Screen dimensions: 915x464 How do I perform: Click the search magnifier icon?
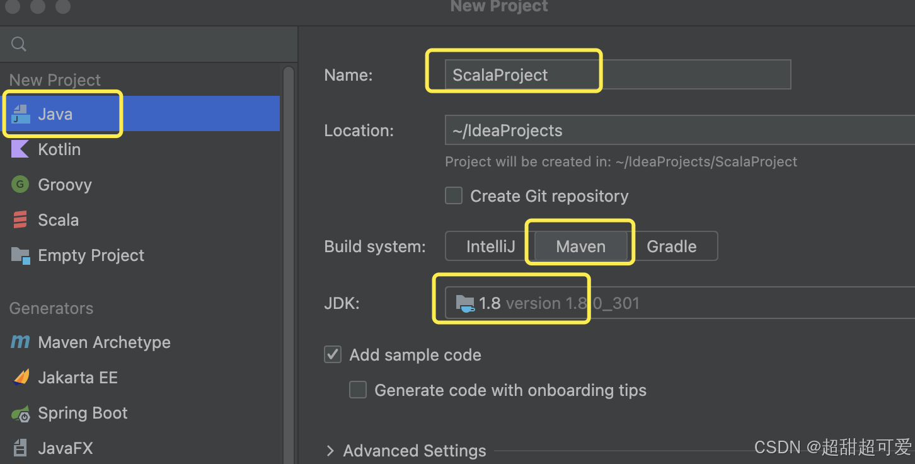19,44
